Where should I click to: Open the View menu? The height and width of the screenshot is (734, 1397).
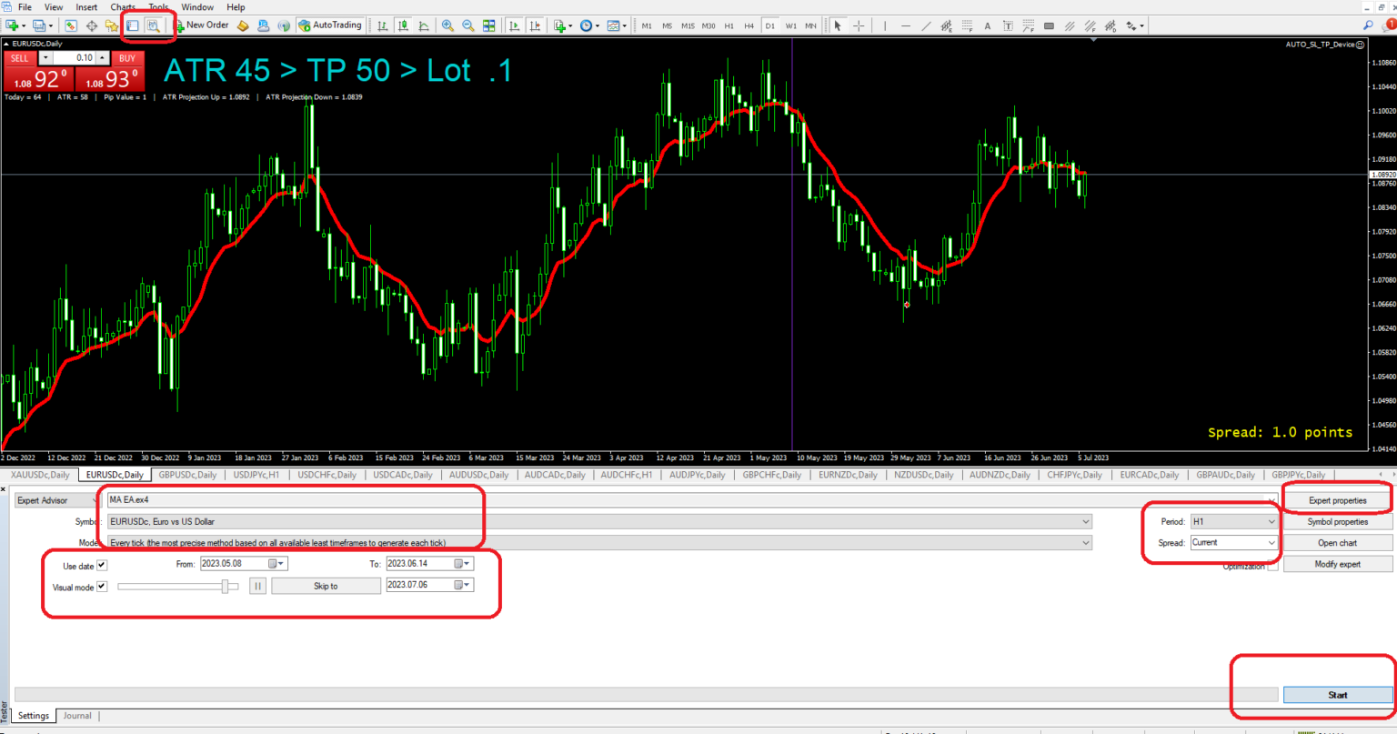click(54, 7)
